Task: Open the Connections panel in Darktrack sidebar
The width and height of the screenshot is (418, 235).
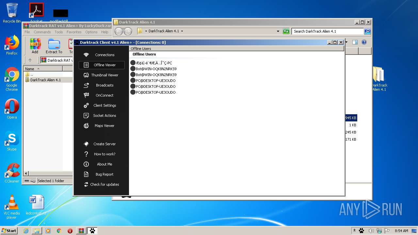Action: [x=102, y=55]
